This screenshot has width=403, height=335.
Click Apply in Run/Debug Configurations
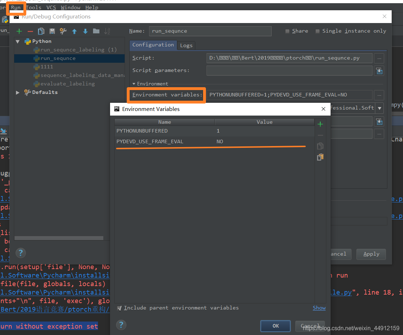click(x=371, y=254)
